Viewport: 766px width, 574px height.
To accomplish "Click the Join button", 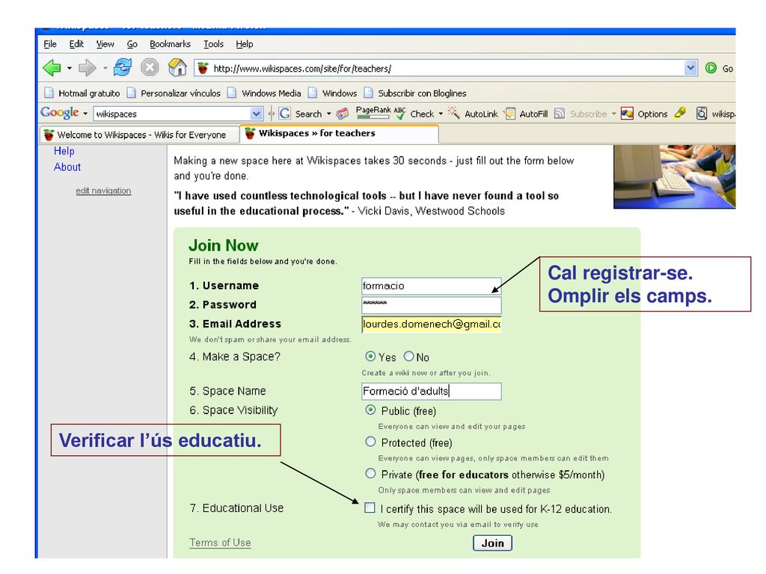I will point(492,543).
